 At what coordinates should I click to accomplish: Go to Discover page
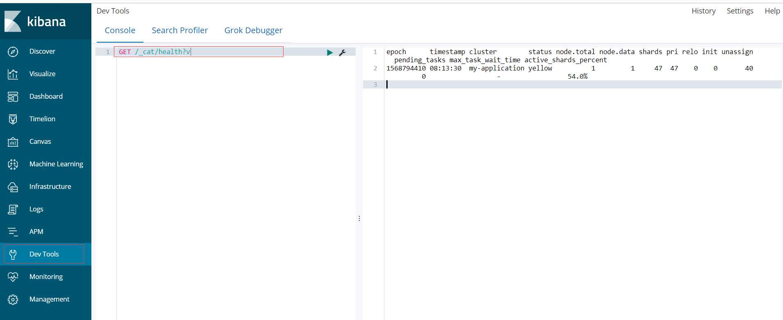[x=42, y=51]
